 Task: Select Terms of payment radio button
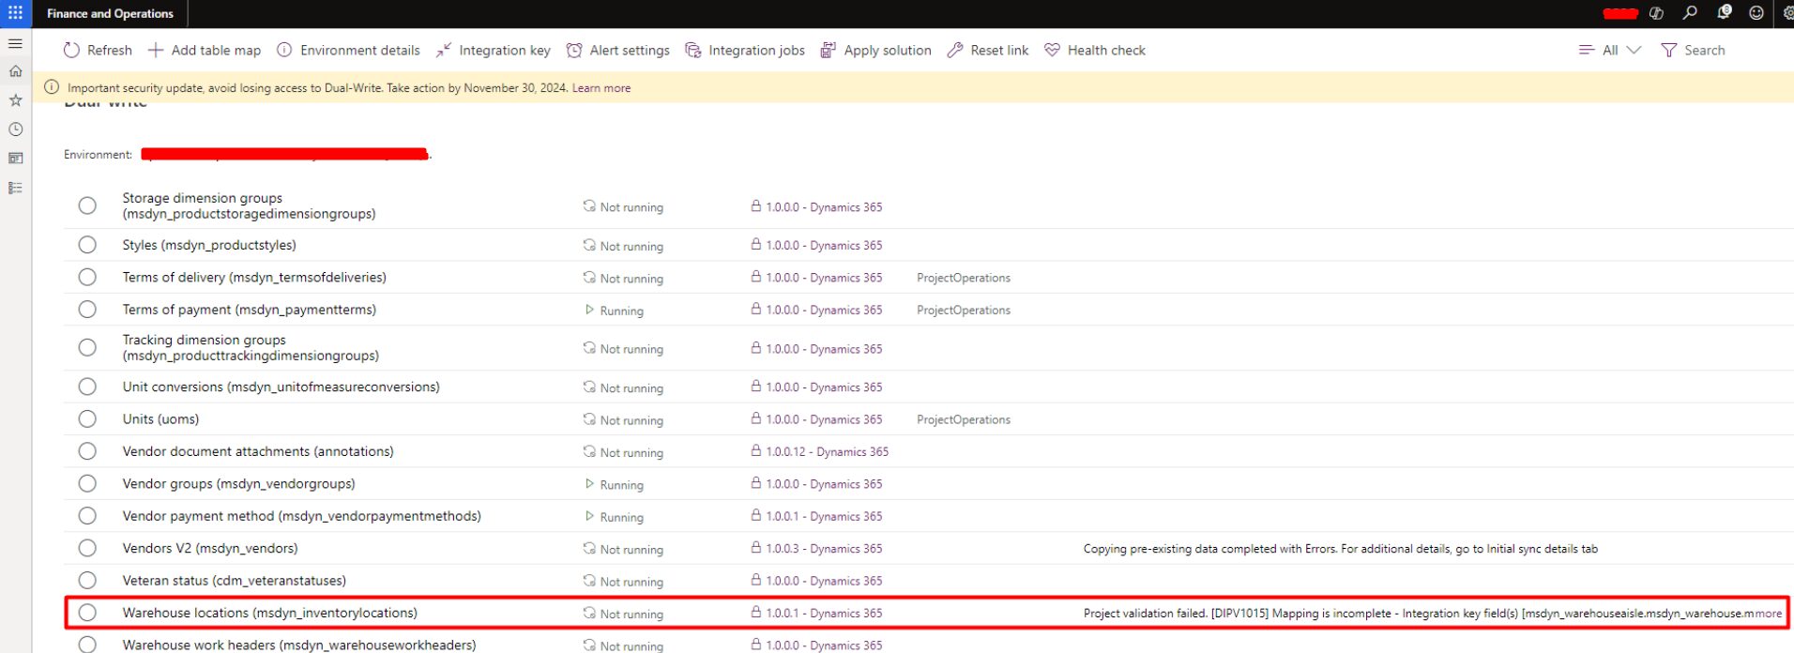click(87, 310)
